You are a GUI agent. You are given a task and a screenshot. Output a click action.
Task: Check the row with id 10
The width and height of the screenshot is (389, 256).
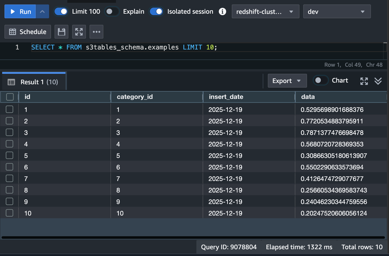pyautogui.click(x=9, y=213)
